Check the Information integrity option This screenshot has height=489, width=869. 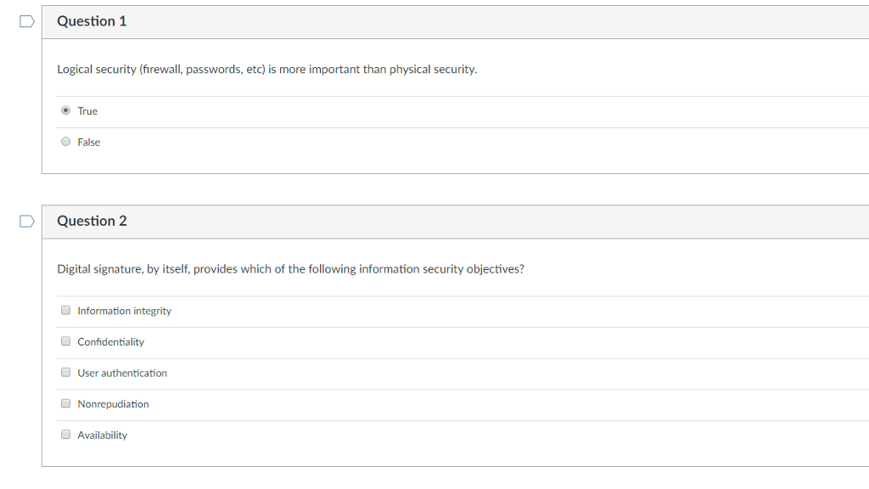tap(65, 309)
